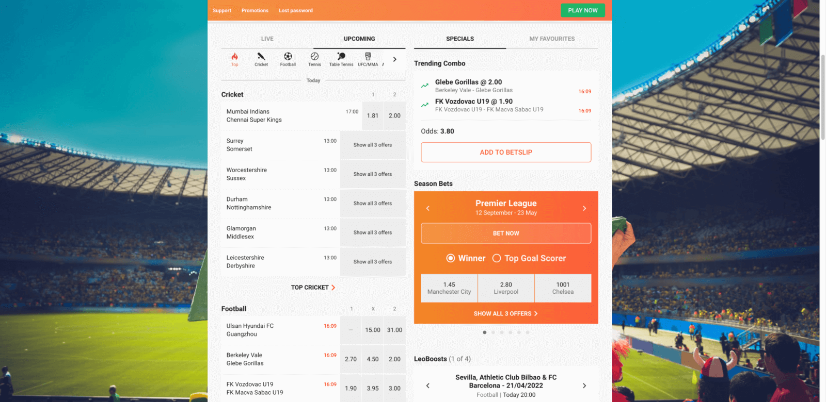Switch to the LIVE tab

[267, 39]
